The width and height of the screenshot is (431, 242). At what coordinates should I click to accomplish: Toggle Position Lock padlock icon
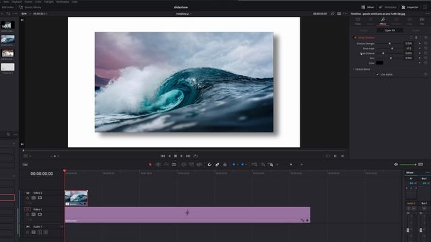coord(225,164)
